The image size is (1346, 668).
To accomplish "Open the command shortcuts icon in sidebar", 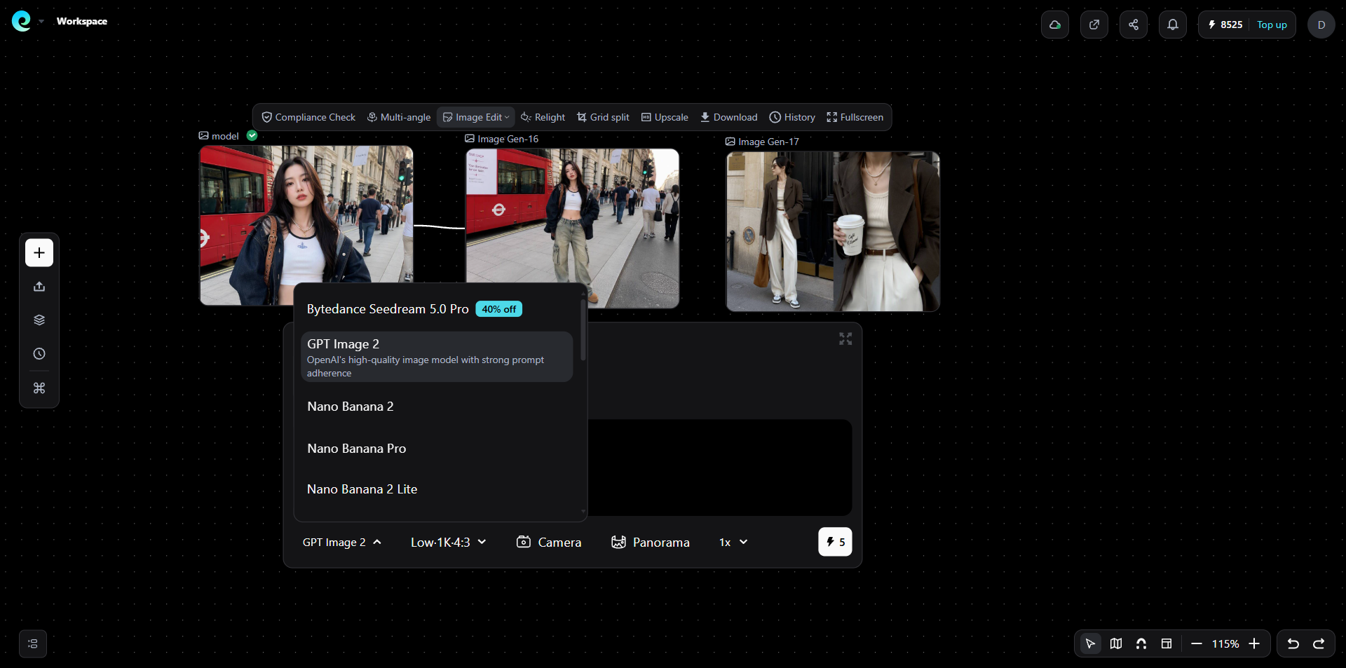I will coord(39,388).
